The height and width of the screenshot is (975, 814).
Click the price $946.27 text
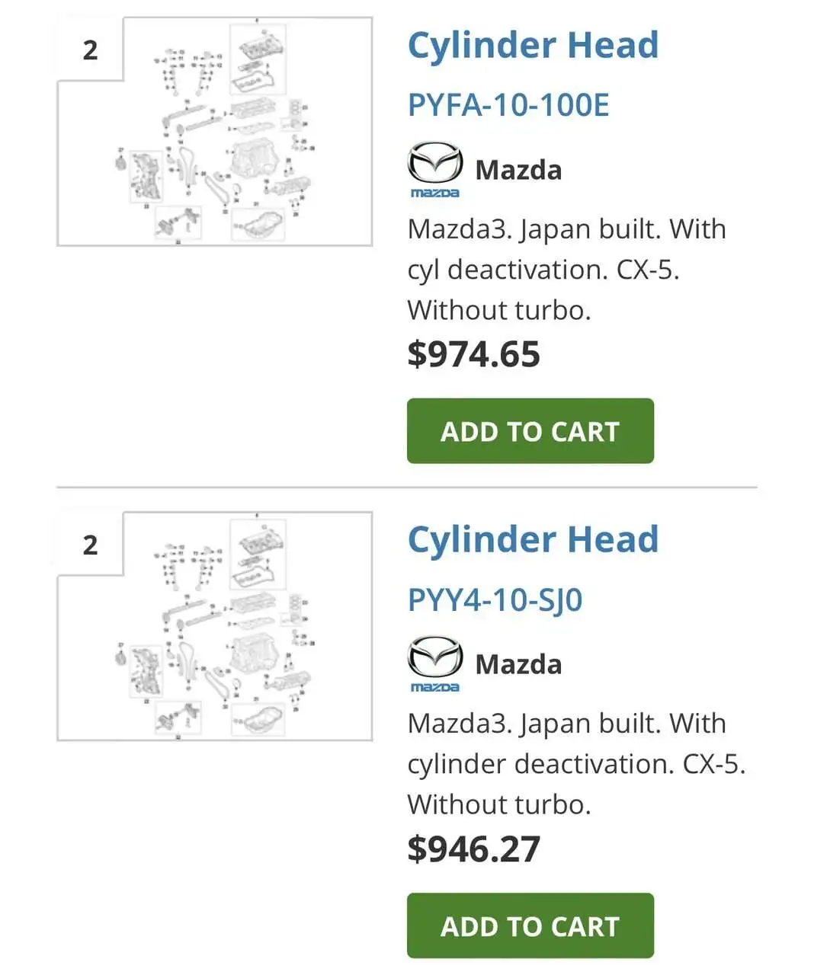[474, 846]
